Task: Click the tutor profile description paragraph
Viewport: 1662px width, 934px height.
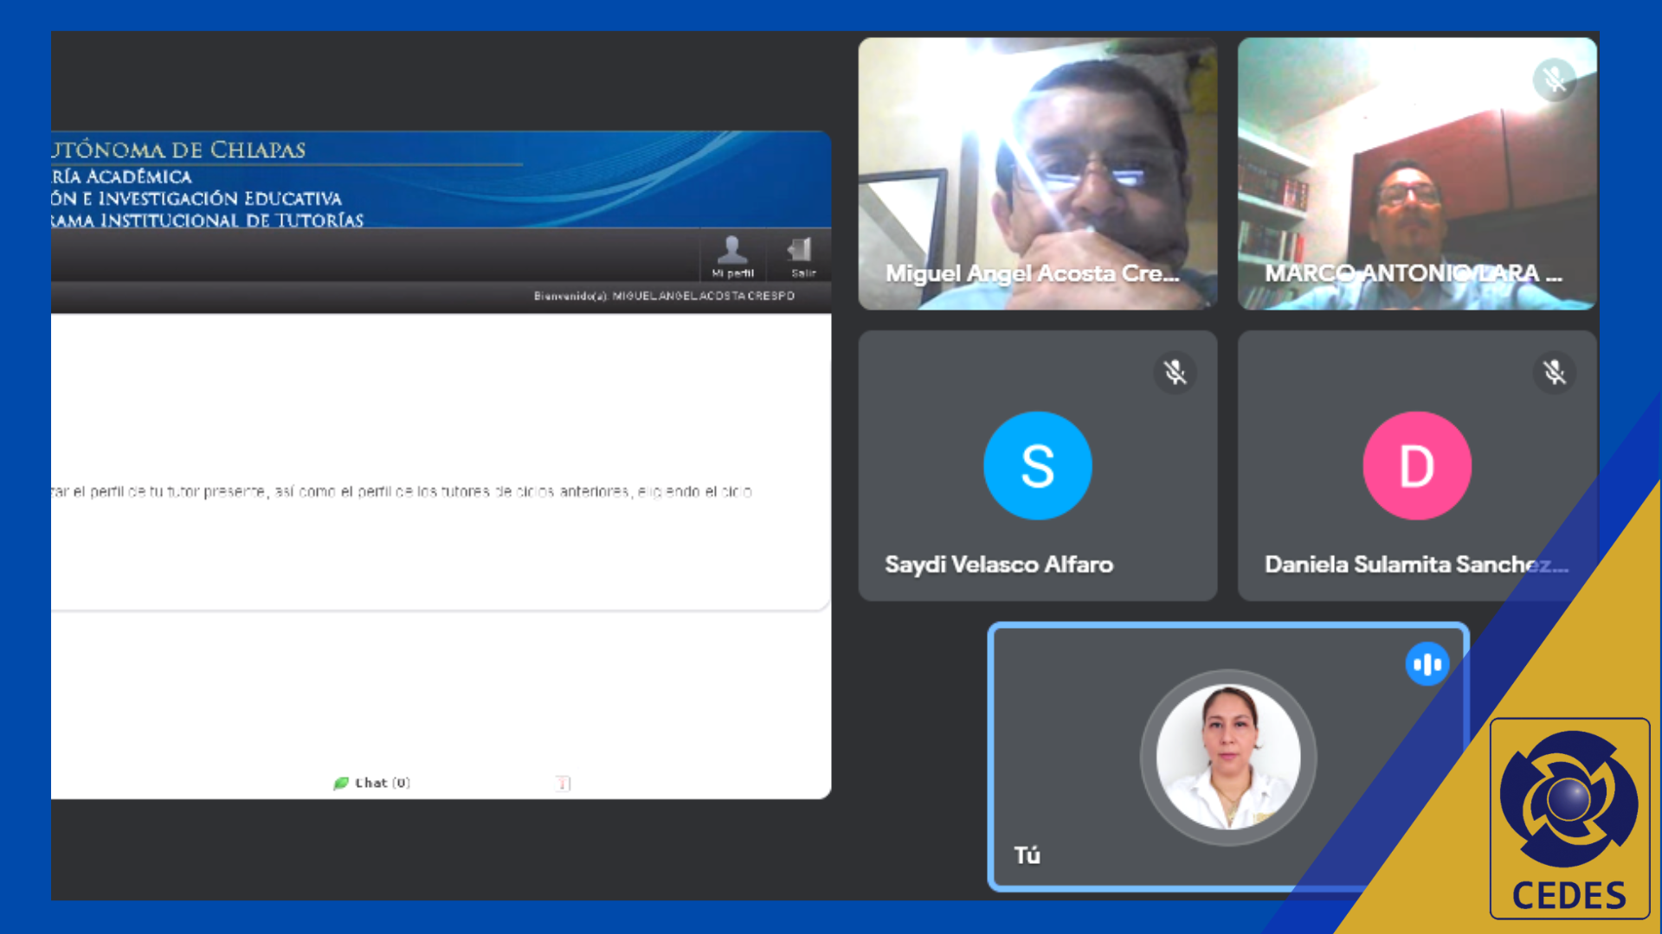Action: tap(402, 492)
